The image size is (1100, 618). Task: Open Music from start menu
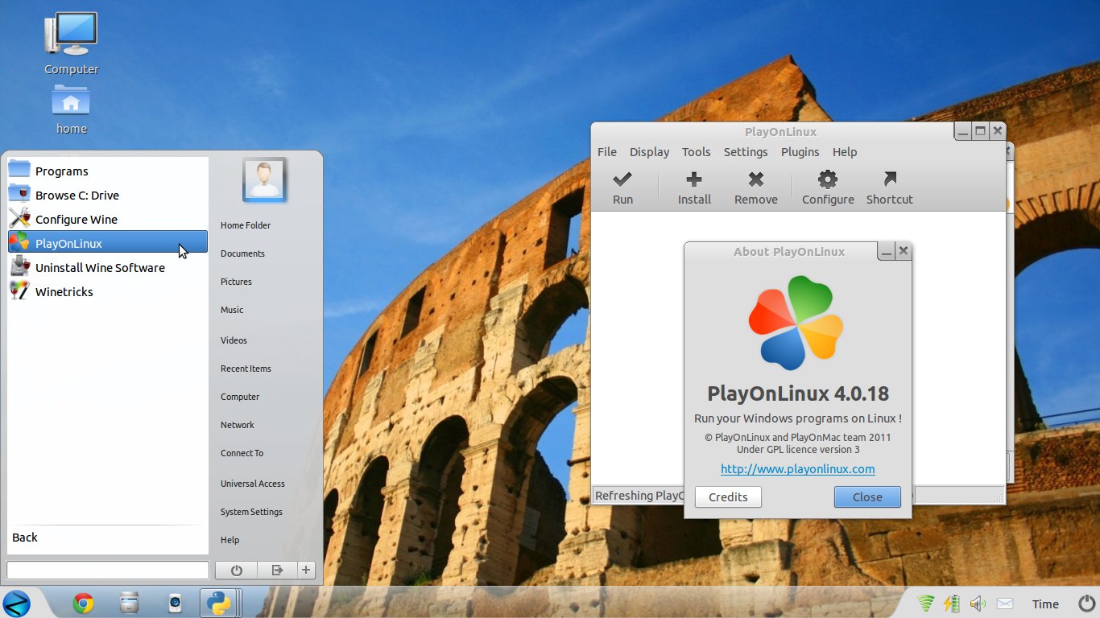click(x=232, y=310)
